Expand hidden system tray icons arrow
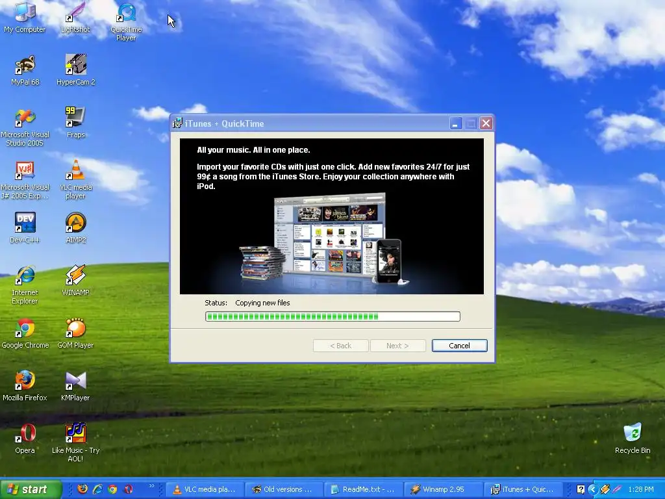Screen dimensions: 665x499 (x=592, y=490)
